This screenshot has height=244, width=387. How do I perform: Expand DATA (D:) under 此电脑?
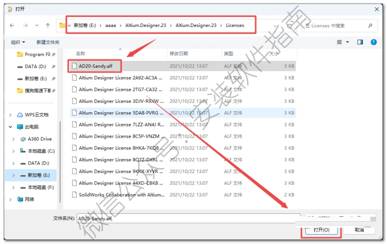[13, 163]
